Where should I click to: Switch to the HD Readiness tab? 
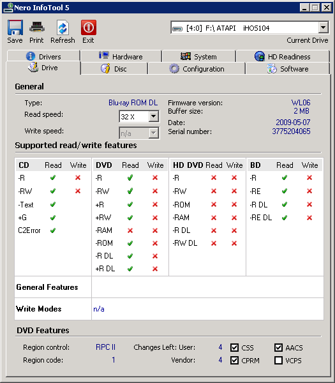283,56
